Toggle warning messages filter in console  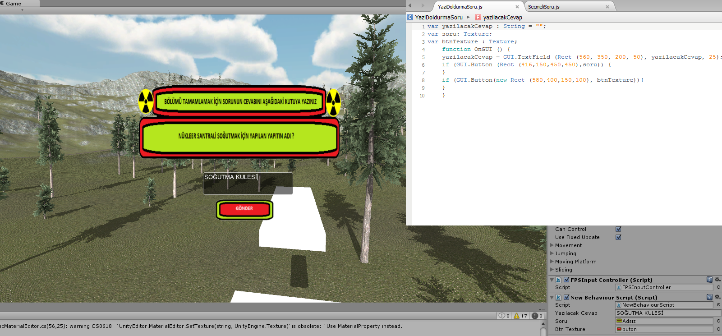click(x=520, y=316)
